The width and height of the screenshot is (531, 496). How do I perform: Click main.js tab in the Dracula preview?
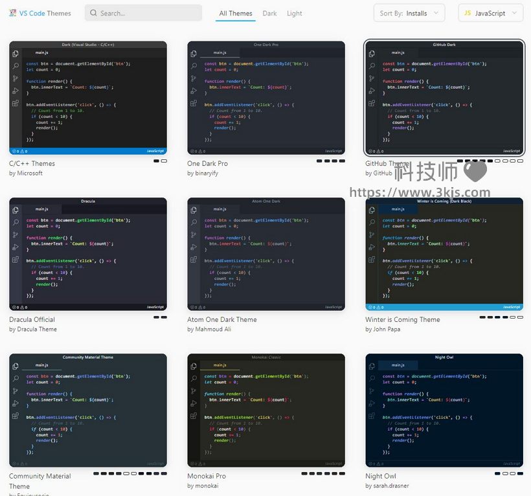click(41, 209)
